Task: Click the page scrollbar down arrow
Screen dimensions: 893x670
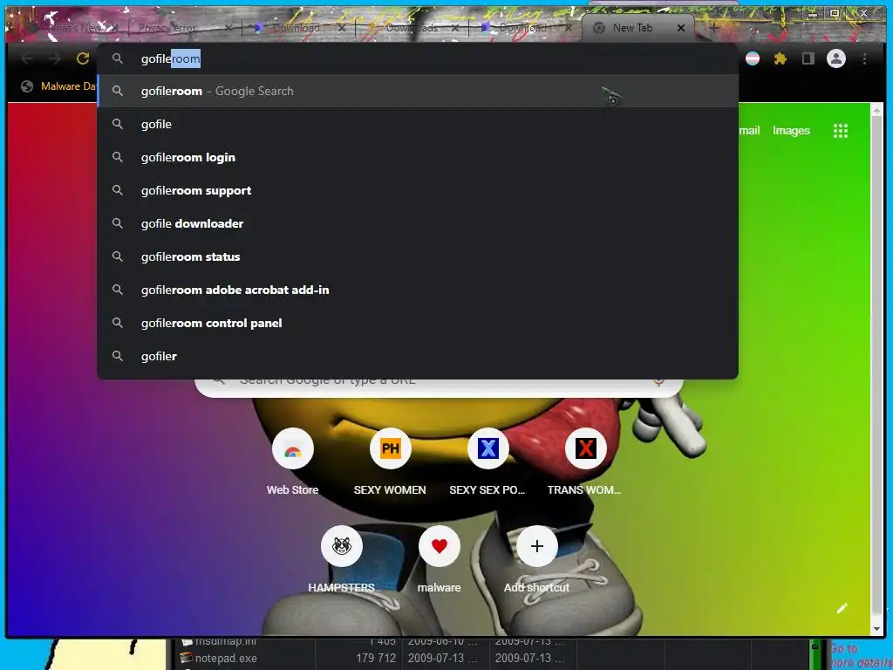Action: [x=876, y=629]
